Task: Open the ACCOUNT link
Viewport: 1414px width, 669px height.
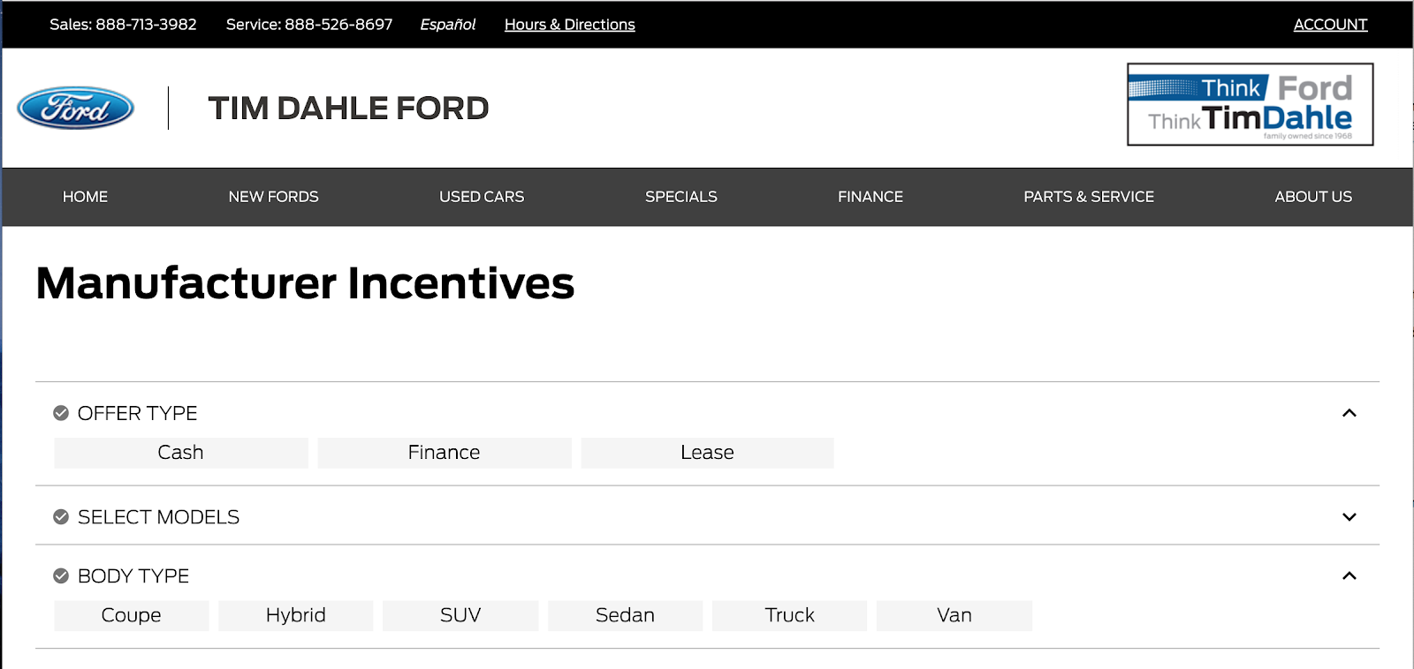Action: pyautogui.click(x=1330, y=25)
